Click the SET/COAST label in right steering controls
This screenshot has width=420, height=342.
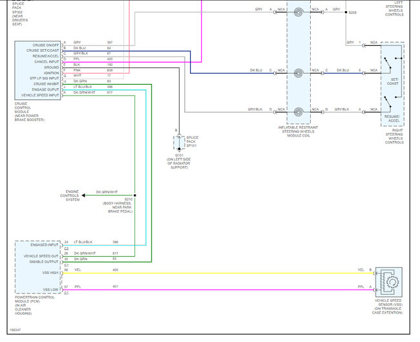392,81
